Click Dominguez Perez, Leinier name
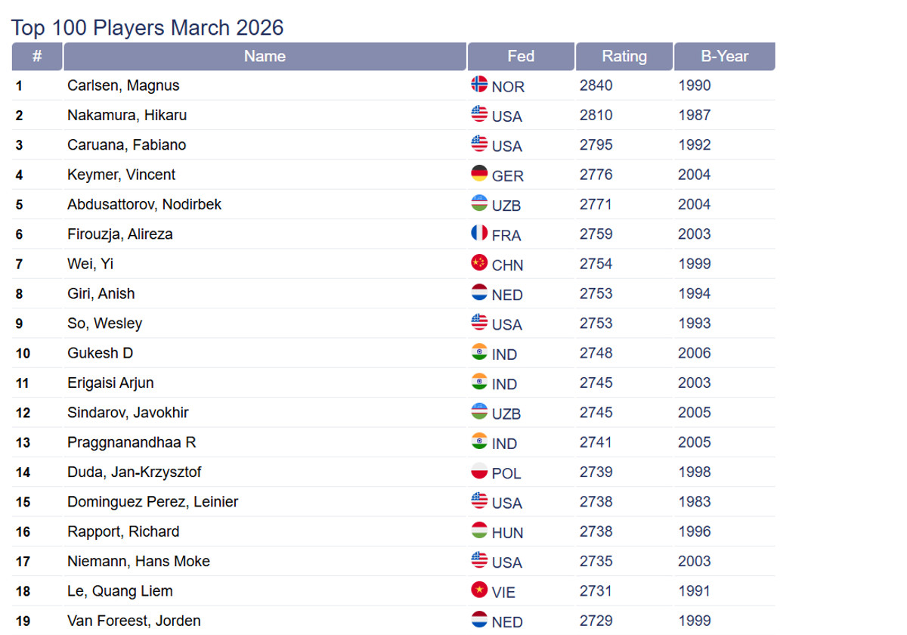This screenshot has width=907, height=635. 153,502
